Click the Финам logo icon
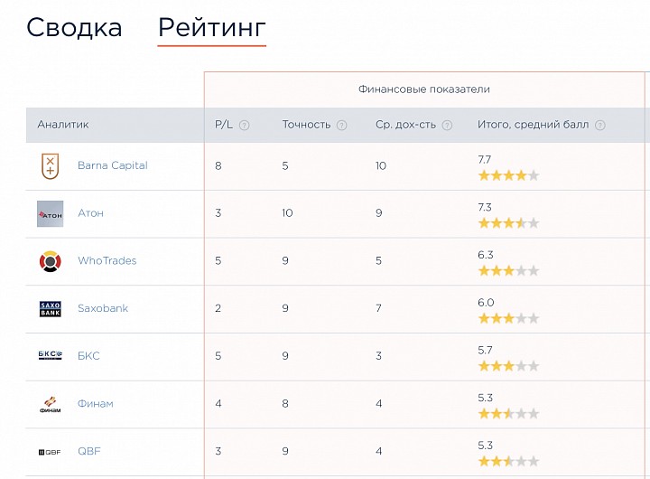The width and height of the screenshot is (650, 479). (x=51, y=404)
